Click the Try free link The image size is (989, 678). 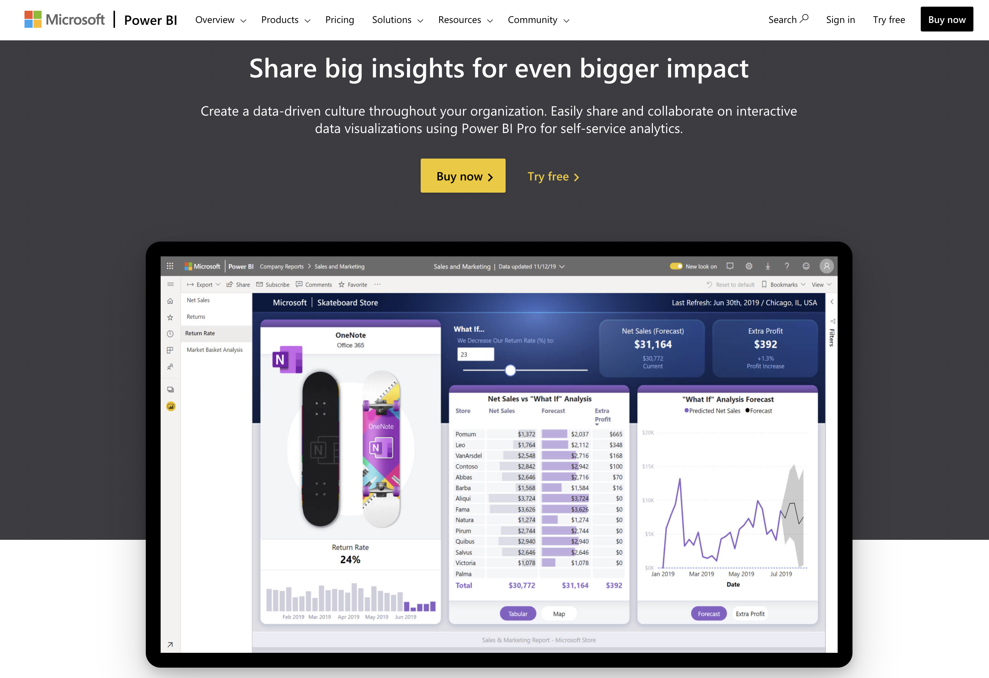[x=555, y=176]
